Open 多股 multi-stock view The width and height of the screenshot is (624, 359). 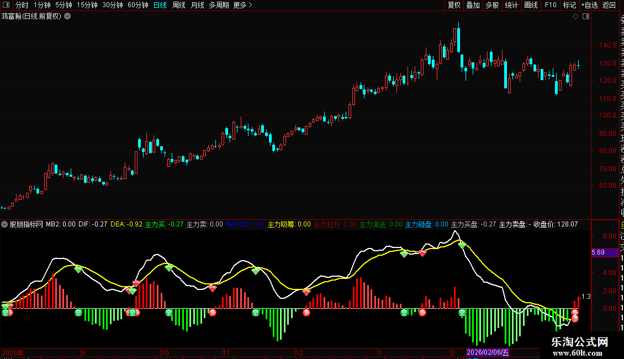(x=492, y=5)
